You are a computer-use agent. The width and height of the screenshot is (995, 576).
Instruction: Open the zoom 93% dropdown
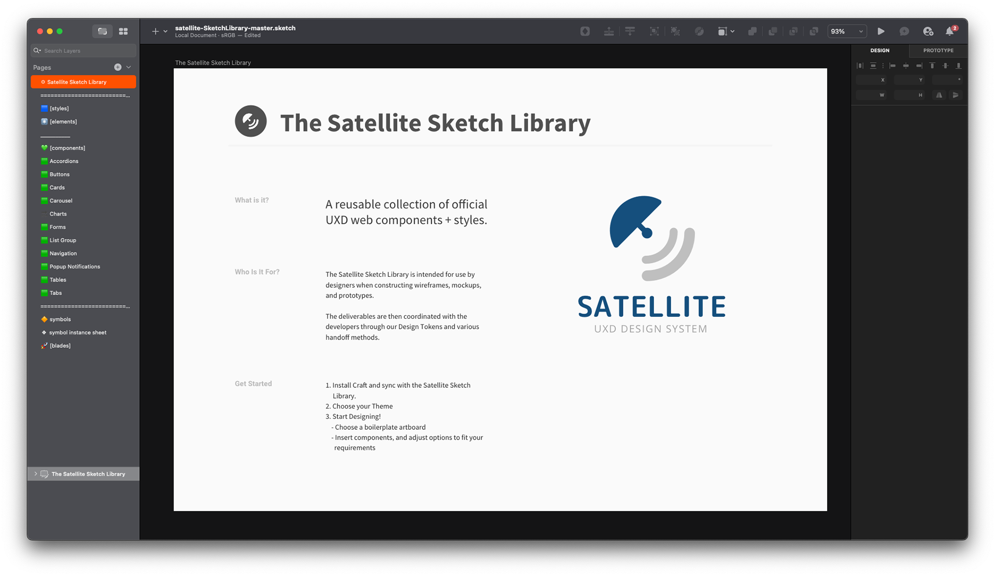846,31
